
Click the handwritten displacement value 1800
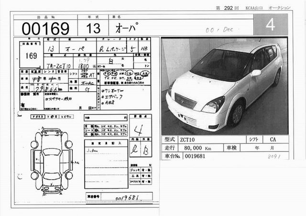[84, 66]
